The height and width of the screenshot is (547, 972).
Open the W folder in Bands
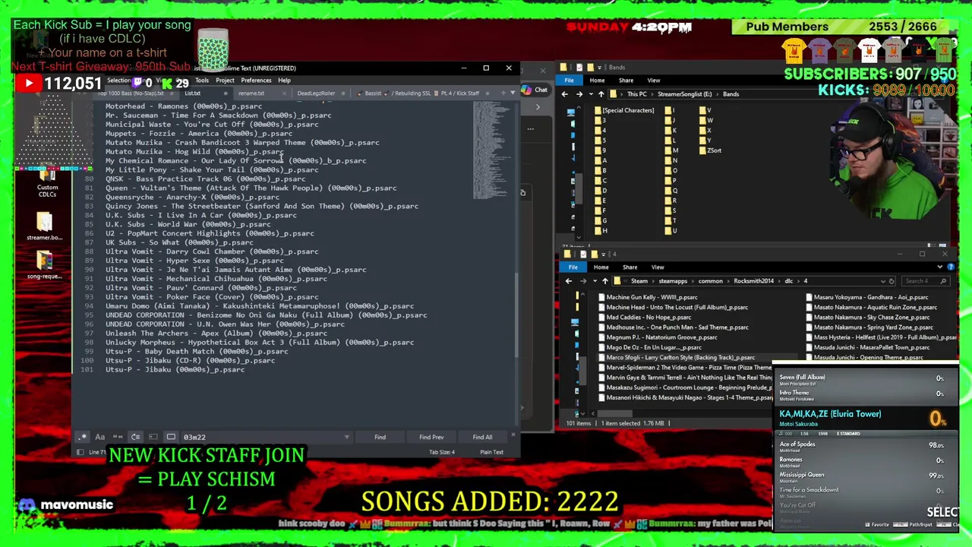pyautogui.click(x=705, y=120)
